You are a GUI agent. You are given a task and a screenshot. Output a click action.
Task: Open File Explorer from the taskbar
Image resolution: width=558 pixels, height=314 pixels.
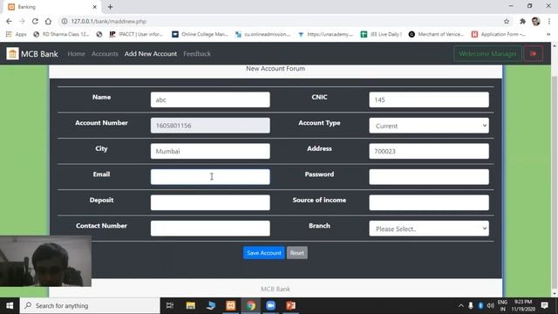pyautogui.click(x=190, y=305)
